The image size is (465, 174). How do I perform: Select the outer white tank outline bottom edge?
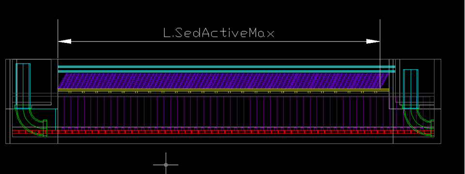[223, 144]
